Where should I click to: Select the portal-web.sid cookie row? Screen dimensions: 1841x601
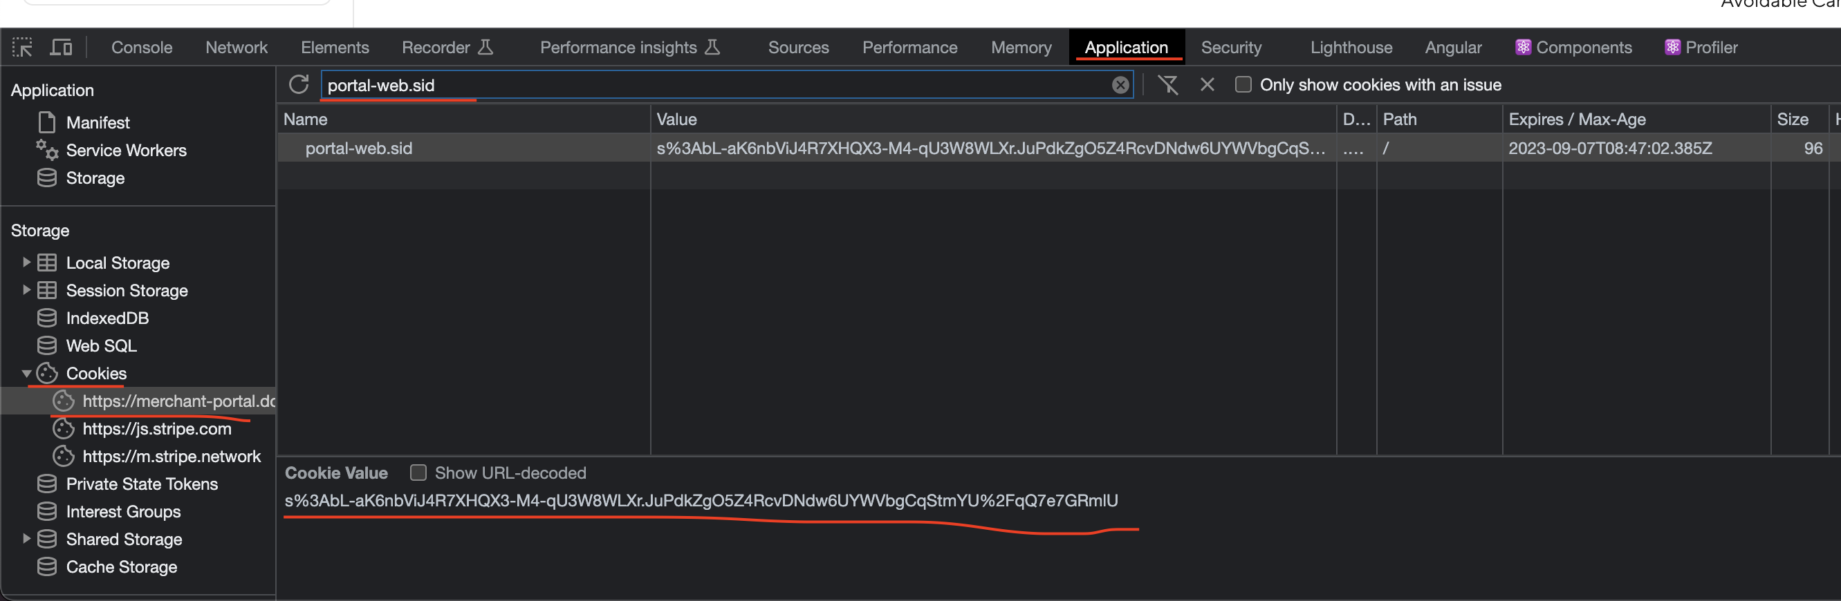[359, 149]
